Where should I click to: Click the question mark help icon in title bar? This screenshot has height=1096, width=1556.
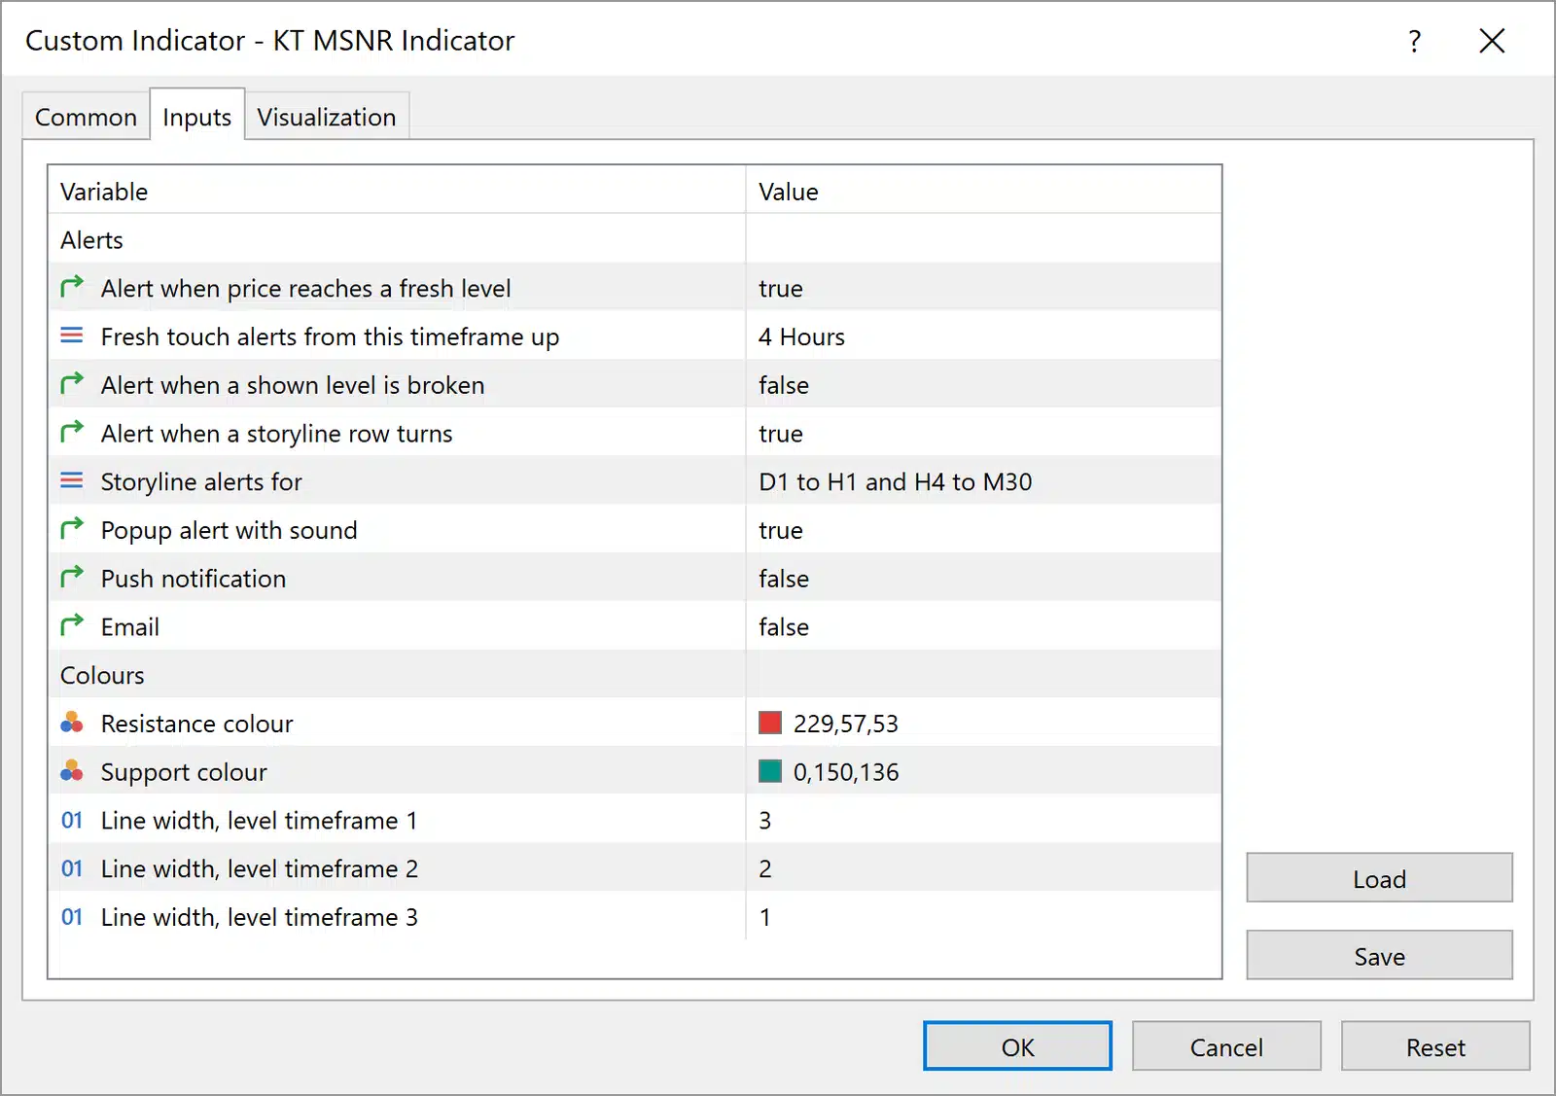[1414, 41]
